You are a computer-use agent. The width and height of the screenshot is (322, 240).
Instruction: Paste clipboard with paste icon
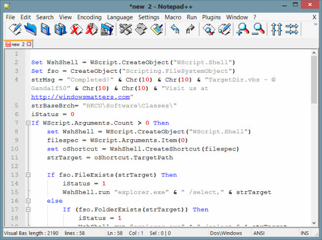(x=157, y=29)
